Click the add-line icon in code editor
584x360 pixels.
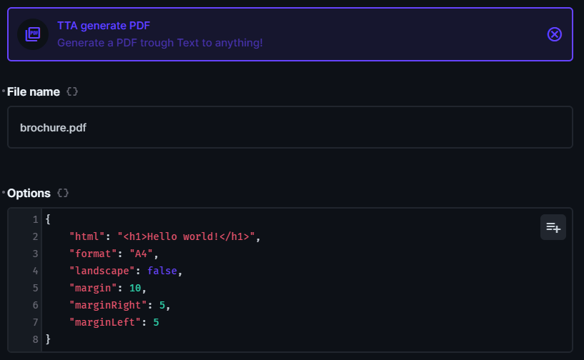(x=553, y=227)
